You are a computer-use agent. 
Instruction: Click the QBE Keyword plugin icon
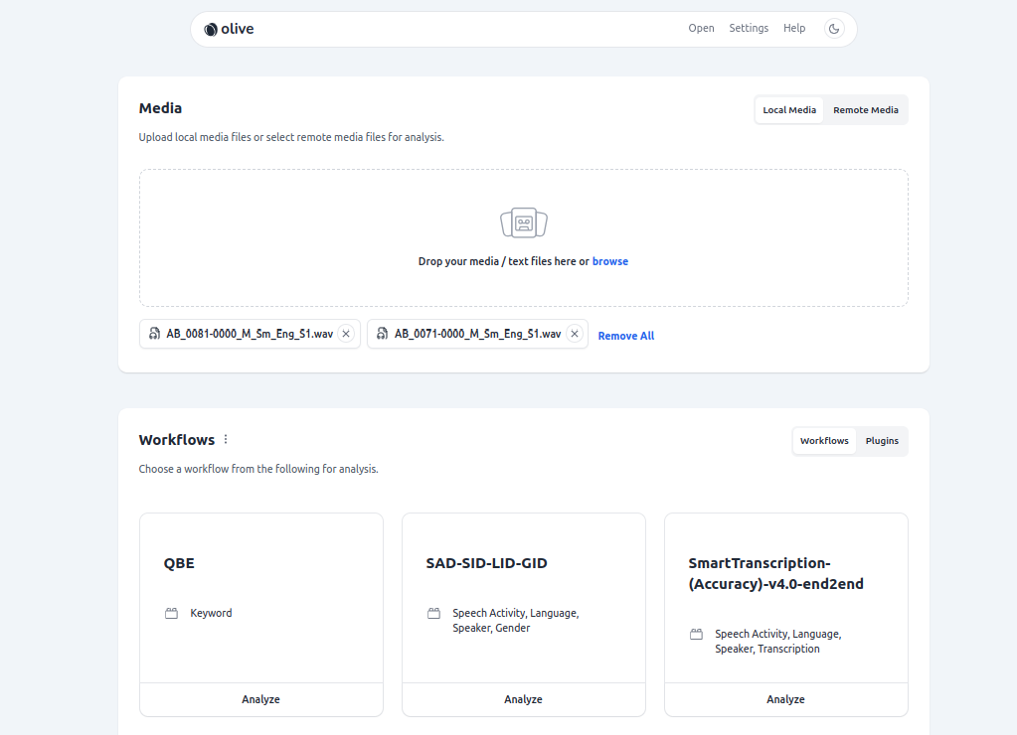172,614
